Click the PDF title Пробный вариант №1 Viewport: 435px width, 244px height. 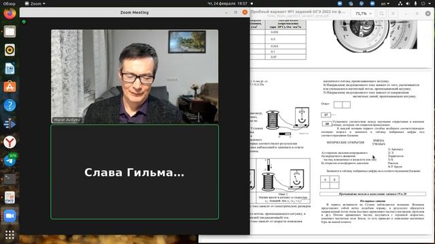[298, 12]
